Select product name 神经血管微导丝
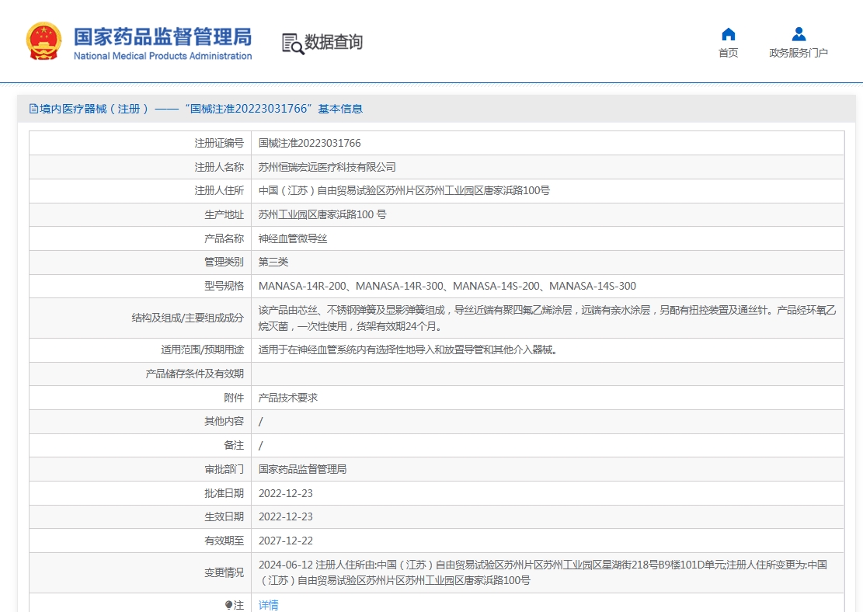 tap(293, 238)
